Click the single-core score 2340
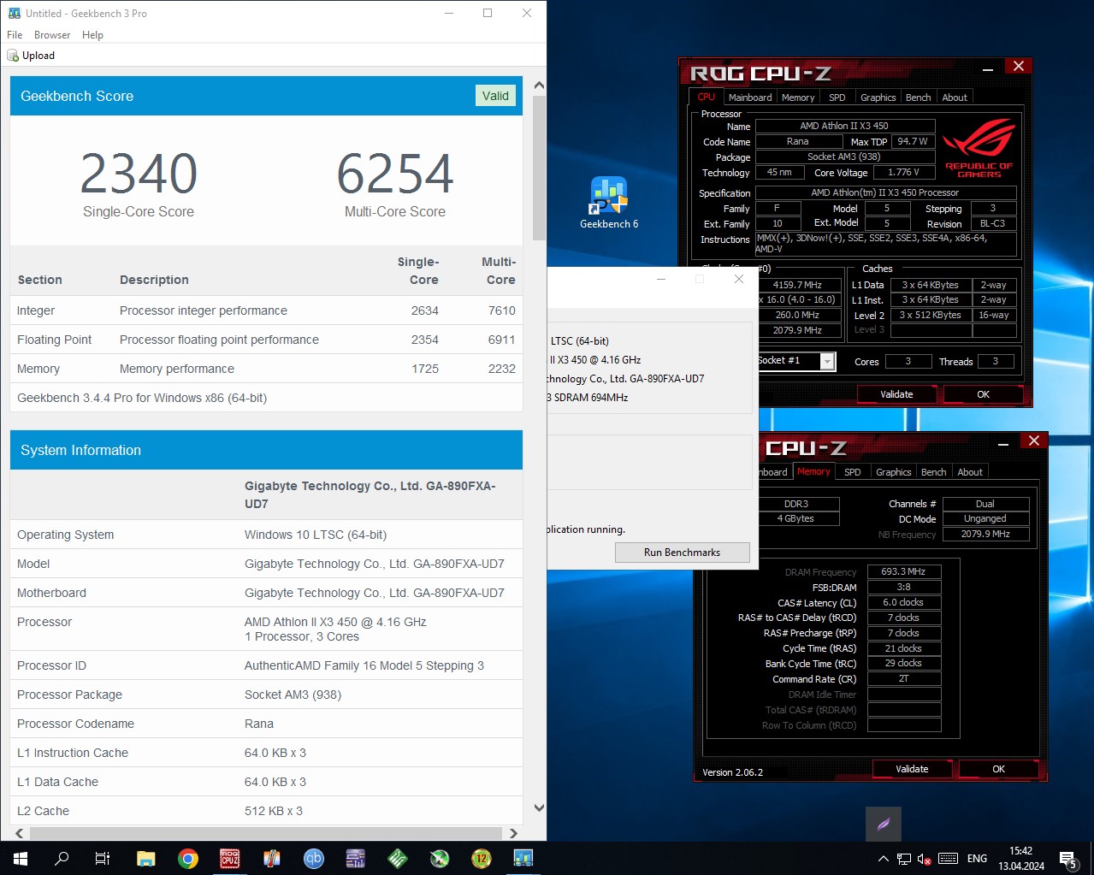The image size is (1094, 875). click(x=139, y=174)
